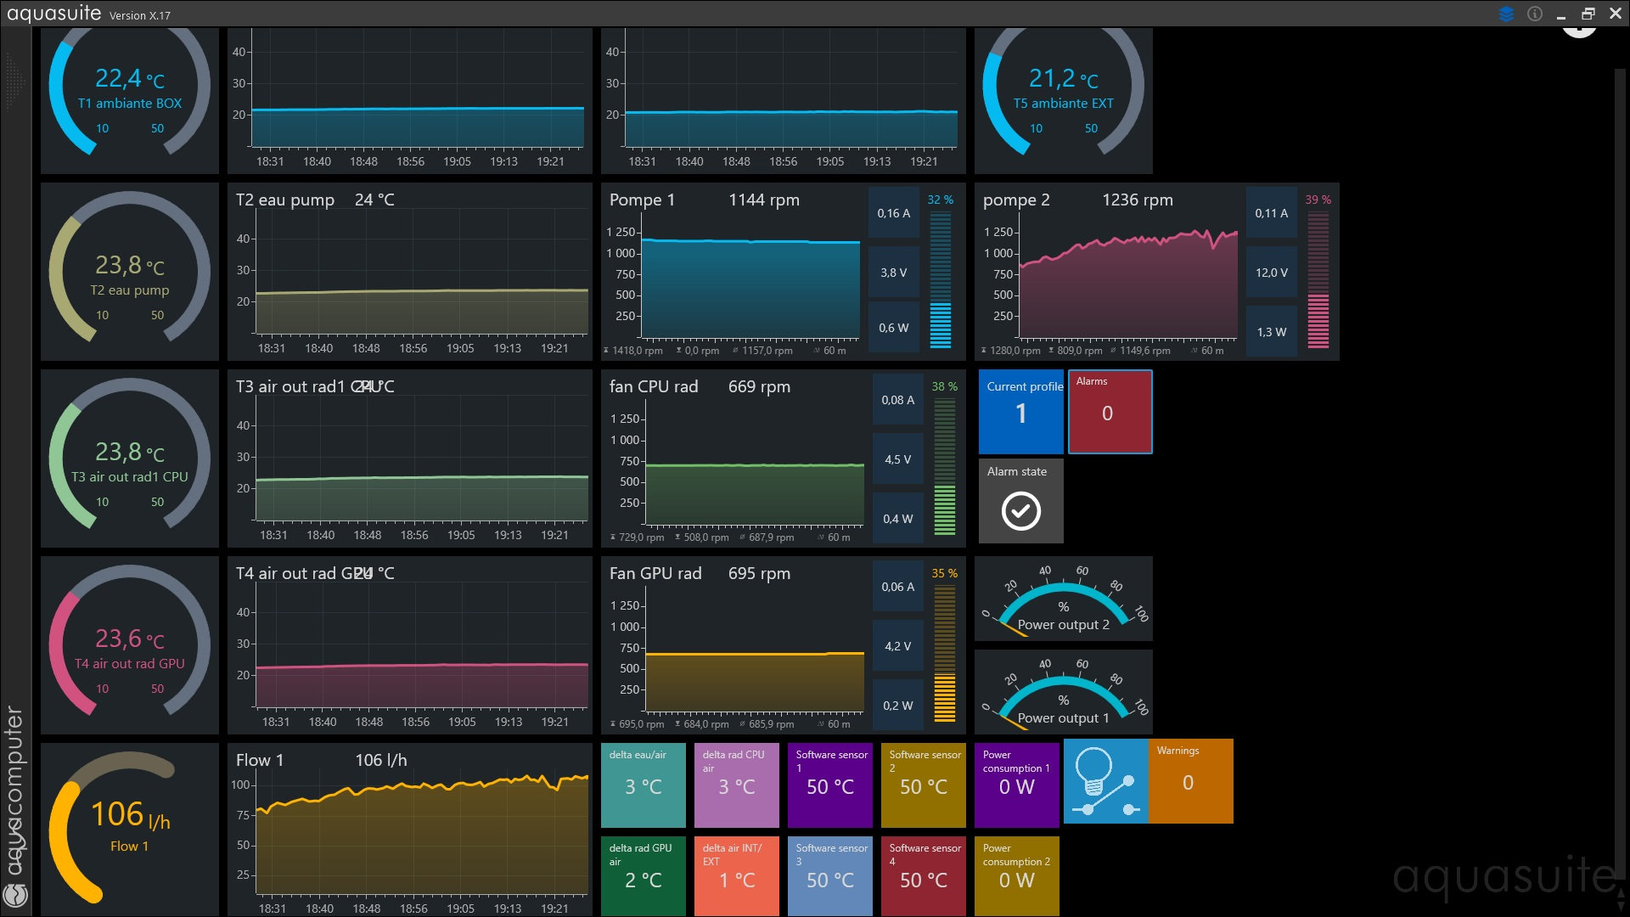Select the delta eau/air tile

tap(643, 785)
